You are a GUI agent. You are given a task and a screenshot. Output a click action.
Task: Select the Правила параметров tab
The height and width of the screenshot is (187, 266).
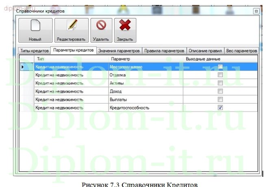pyautogui.click(x=164, y=51)
